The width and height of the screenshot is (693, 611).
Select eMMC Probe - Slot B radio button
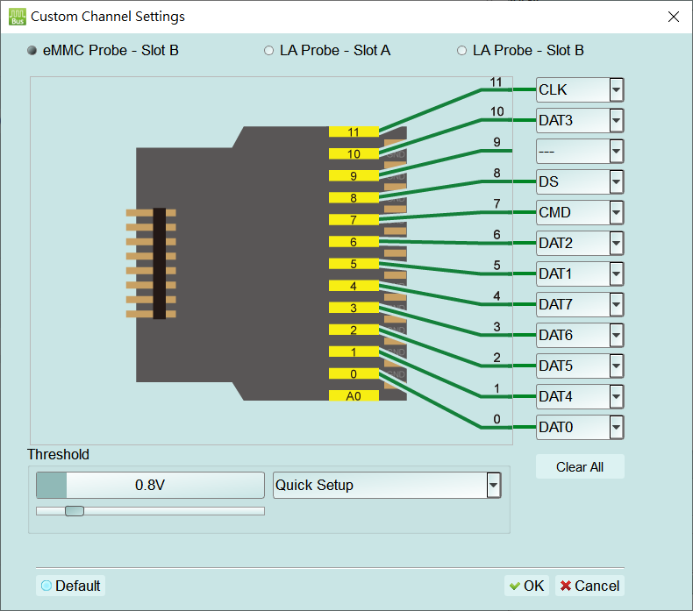point(32,50)
